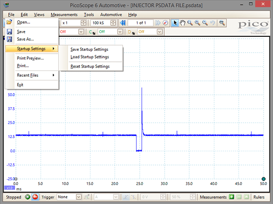Click the undo zoom arrow icon
The height and width of the screenshot is (204, 273).
212,23
